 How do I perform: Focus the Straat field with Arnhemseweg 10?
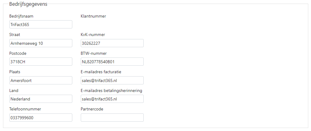pyautogui.click(x=41, y=43)
